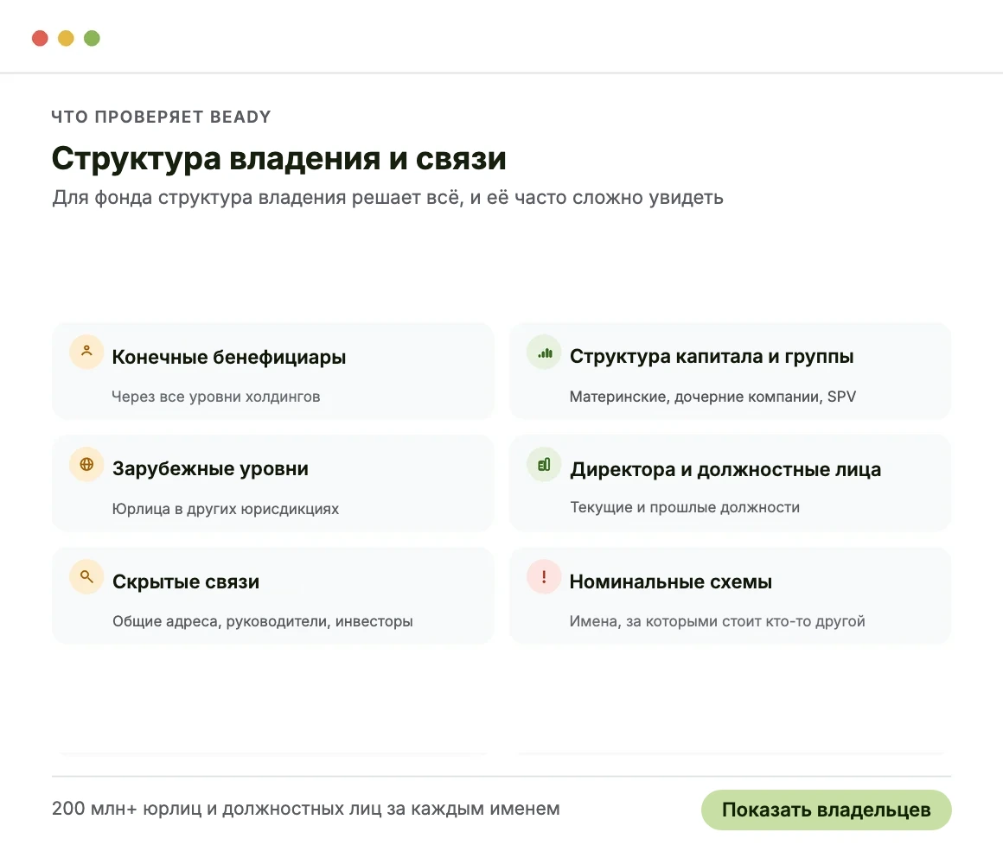Screen dimensions: 1003x864
Task: Select the Зарубежные уровни card title
Action: pos(210,468)
